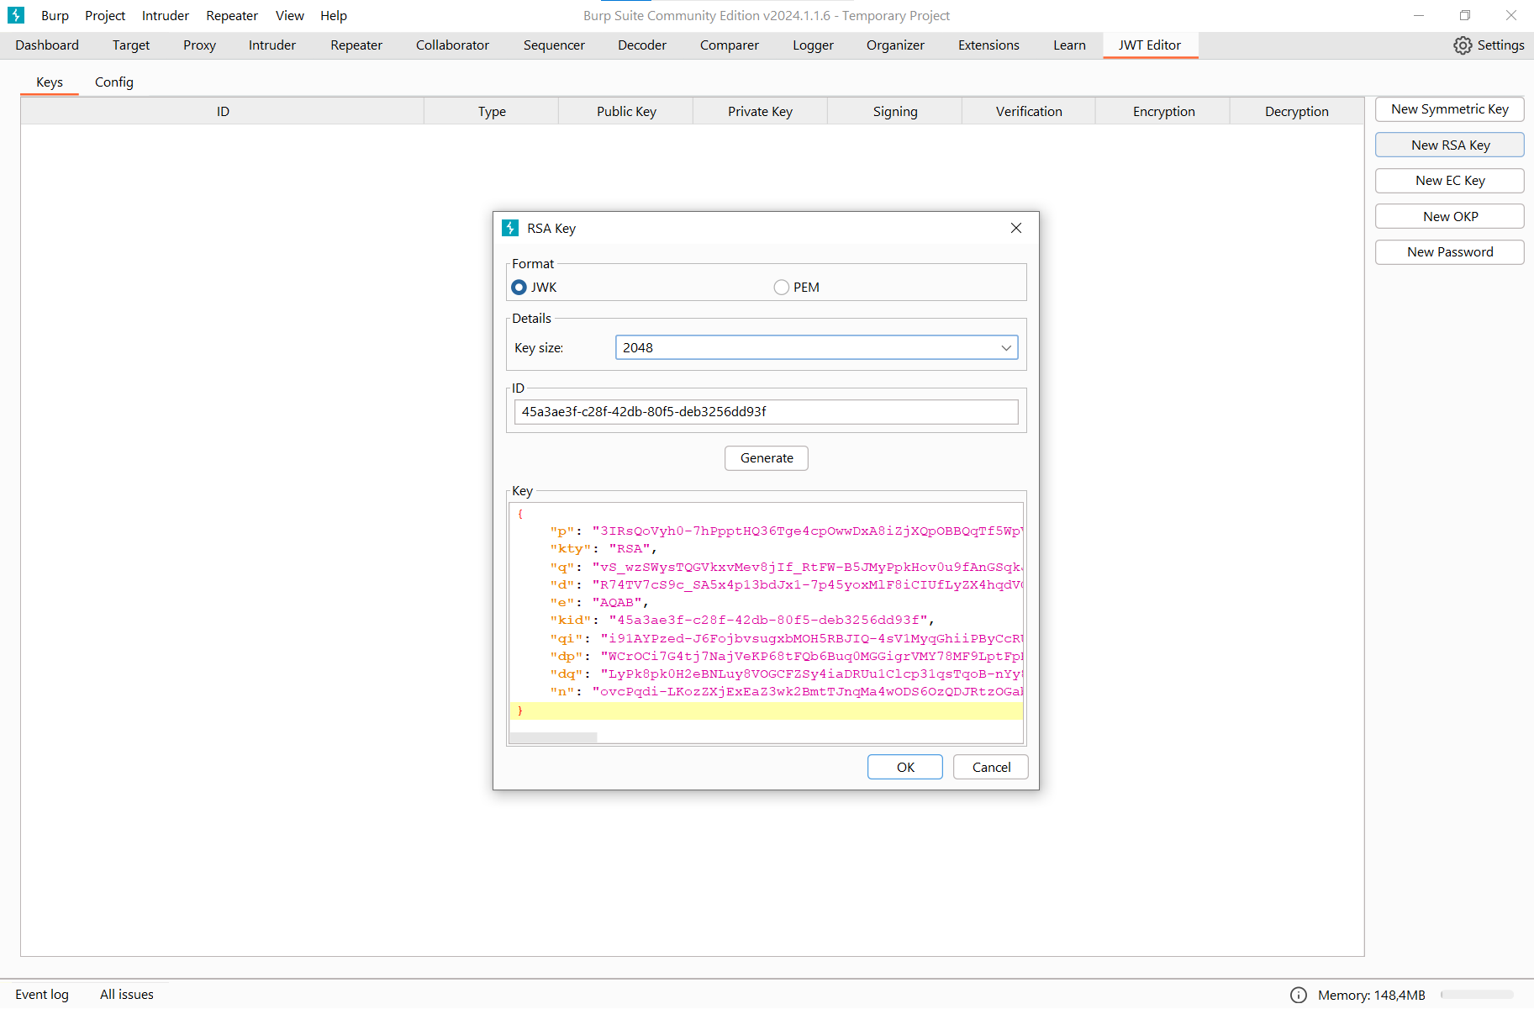Click the Private Key column header

[x=760, y=111]
